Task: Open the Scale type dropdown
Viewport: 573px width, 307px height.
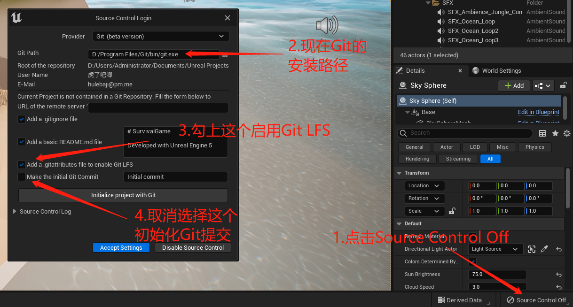Action: tap(424, 211)
